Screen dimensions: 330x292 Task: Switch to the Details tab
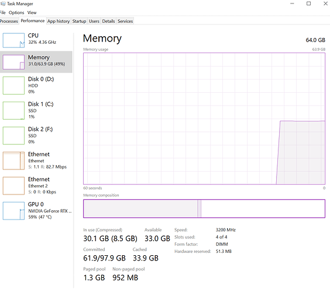108,21
